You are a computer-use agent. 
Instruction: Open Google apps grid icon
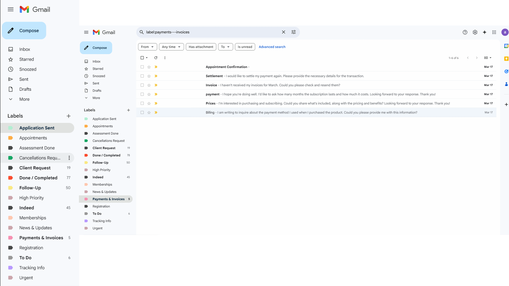pos(494,32)
